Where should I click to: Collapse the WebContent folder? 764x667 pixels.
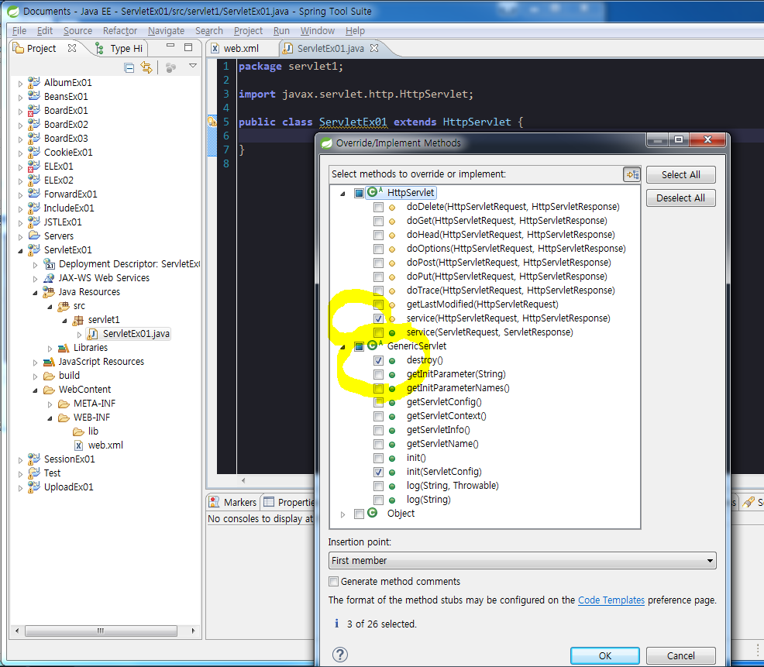click(x=35, y=390)
